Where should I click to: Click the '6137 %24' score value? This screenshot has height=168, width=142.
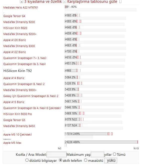(71, 125)
